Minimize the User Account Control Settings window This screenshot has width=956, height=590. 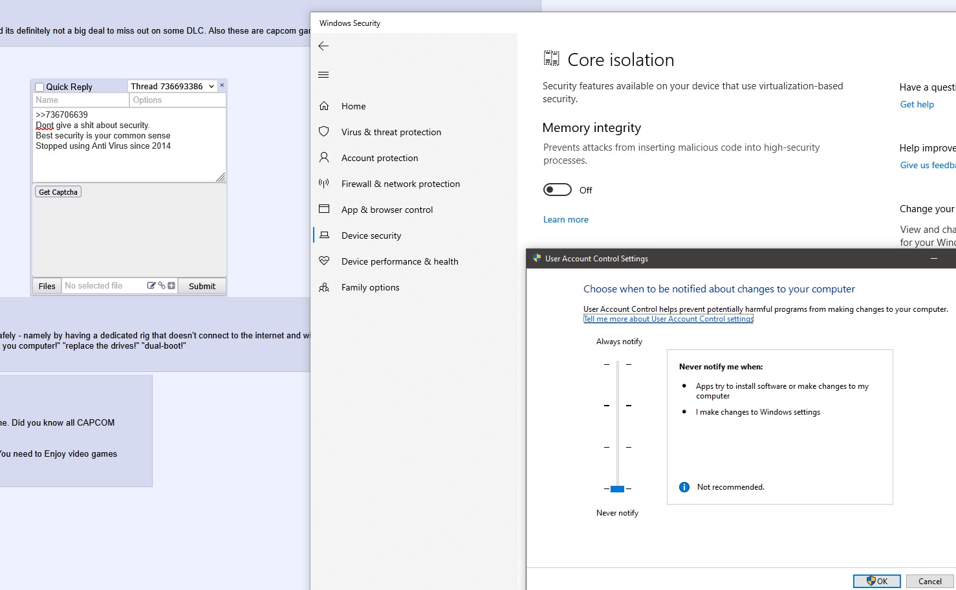point(934,258)
